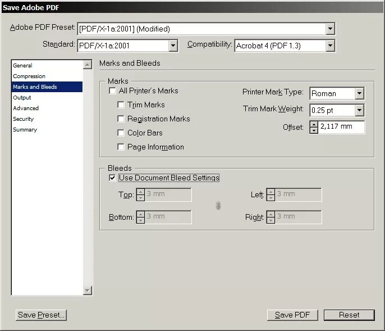Check the Trim Marks option
This screenshot has height=331, width=385.
[121, 105]
